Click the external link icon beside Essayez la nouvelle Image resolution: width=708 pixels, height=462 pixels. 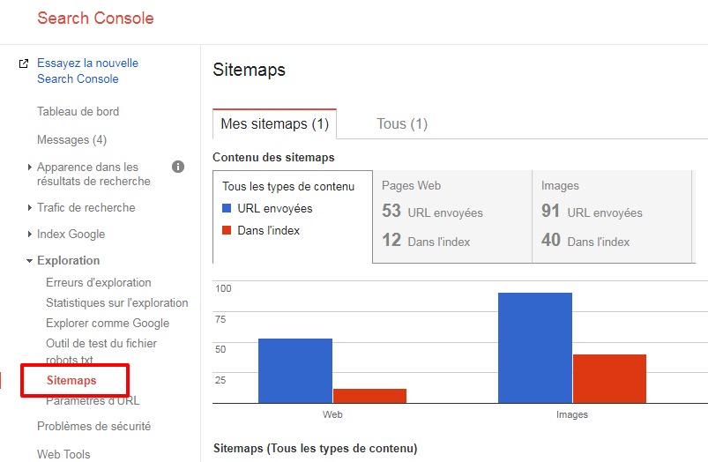pos(24,63)
